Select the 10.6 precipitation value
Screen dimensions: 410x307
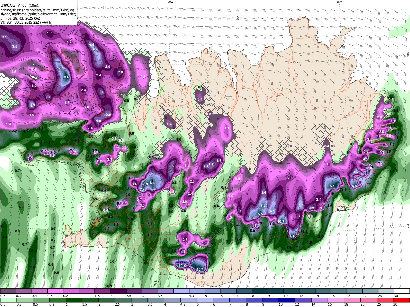coord(182,266)
